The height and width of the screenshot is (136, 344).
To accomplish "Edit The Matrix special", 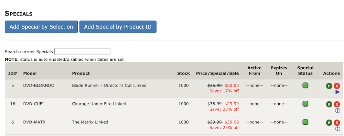I will pyautogui.click(x=329, y=123).
